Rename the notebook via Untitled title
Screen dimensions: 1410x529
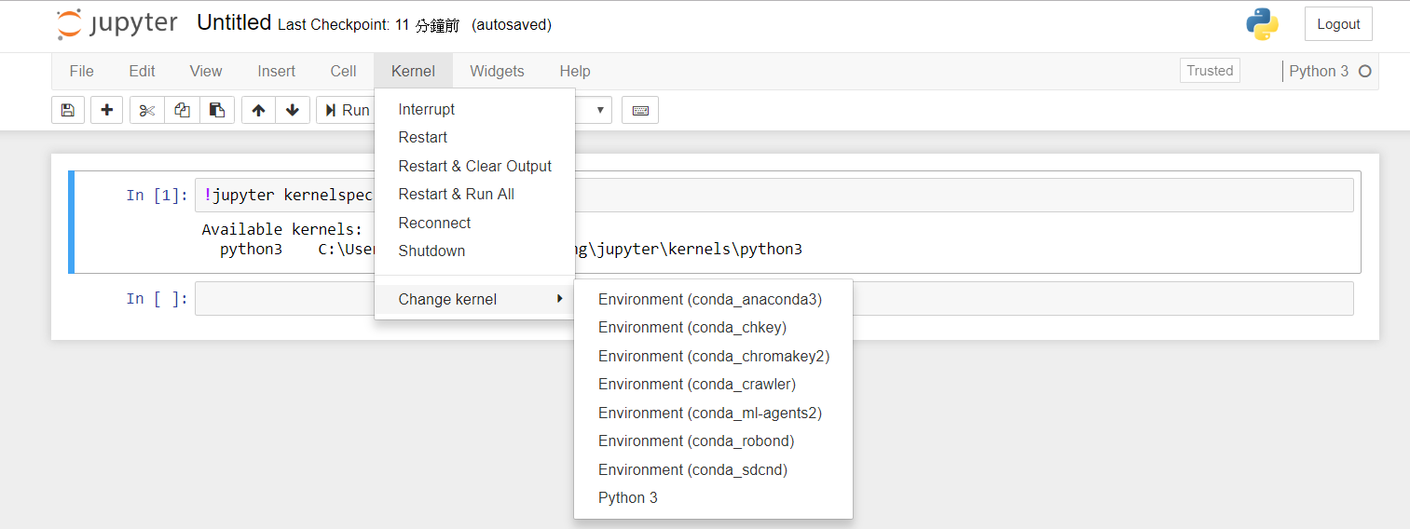(x=234, y=23)
